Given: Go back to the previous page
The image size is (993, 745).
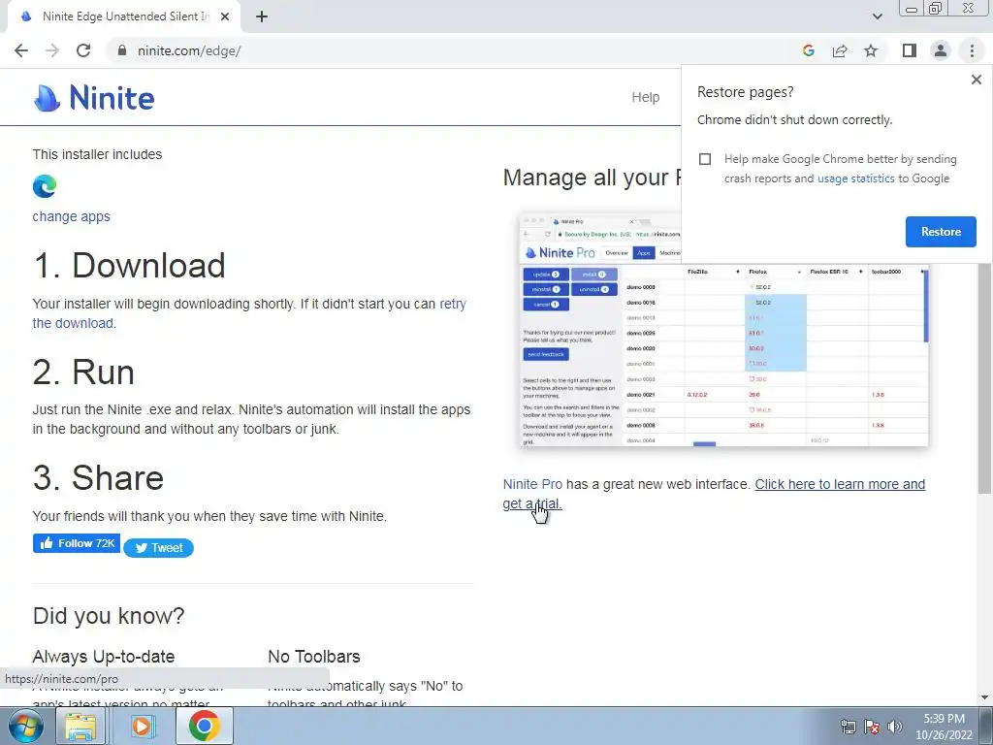Looking at the screenshot, I should pos(21,50).
